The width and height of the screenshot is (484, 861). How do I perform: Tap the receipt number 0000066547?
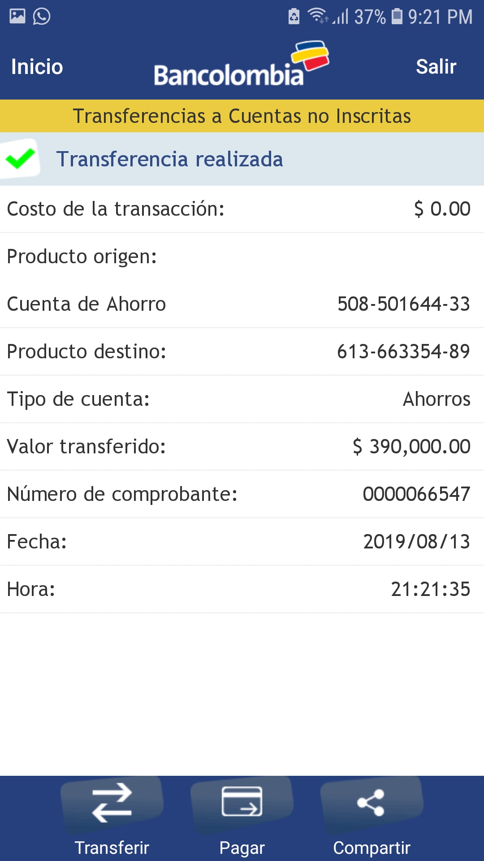coord(416,494)
